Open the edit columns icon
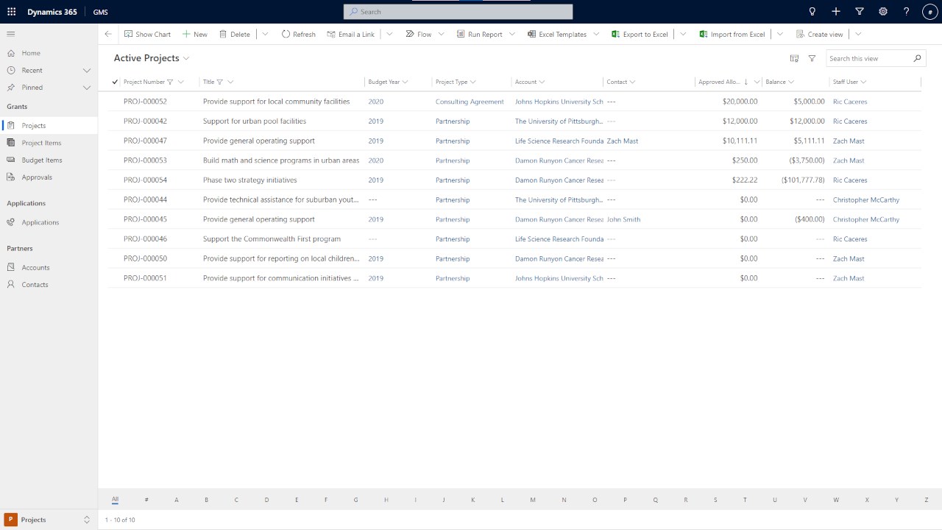 pos(794,58)
